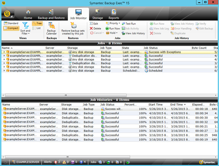Image resolution: width=219 pixels, height=166 pixels.
Task: Select the history row with elapsed 00:00:19
Action: click(x=109, y=140)
